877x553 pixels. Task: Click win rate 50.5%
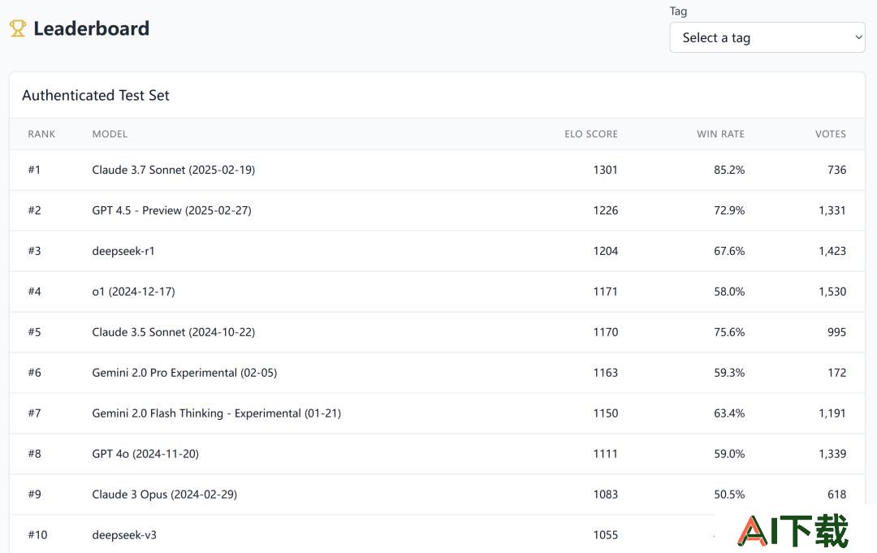tap(729, 495)
